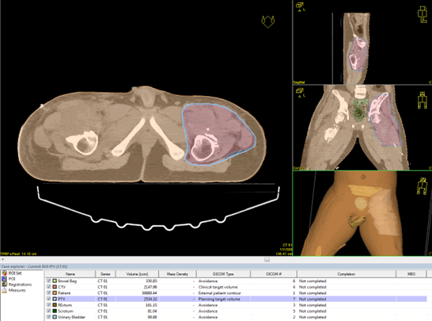Sort by DICOM Type column header
The width and height of the screenshot is (432, 321).
pyautogui.click(x=223, y=274)
